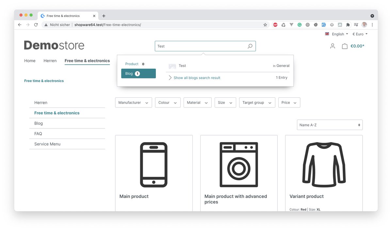This screenshot has width=392, height=230.
Task: Switch to the Product tab in search suggestions
Action: [134, 64]
